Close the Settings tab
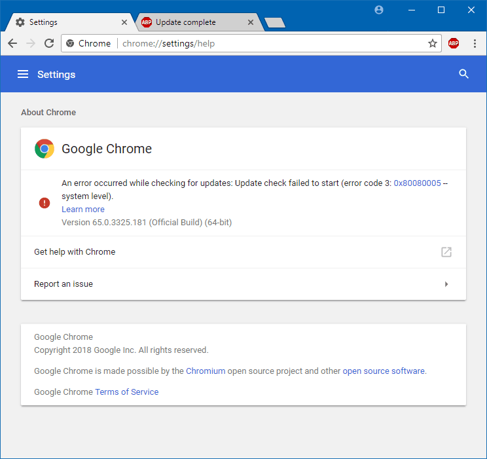487x459 pixels. [x=124, y=22]
